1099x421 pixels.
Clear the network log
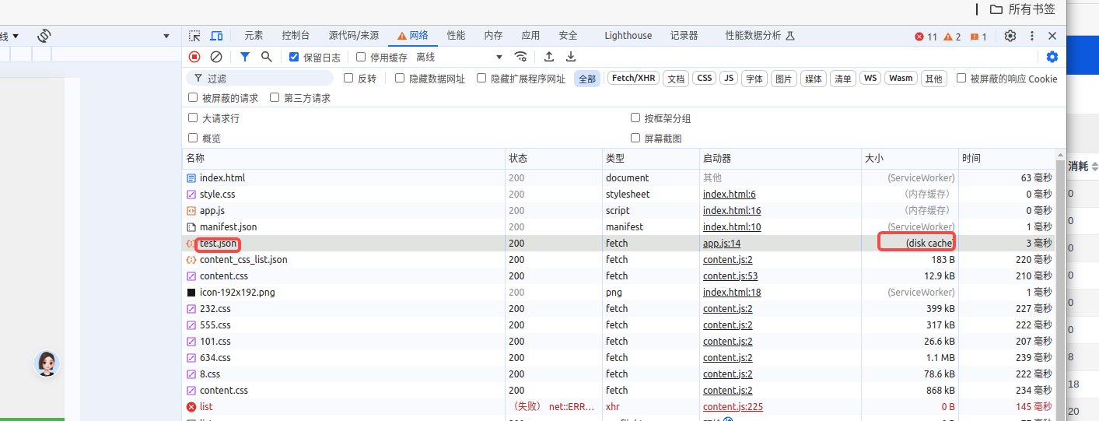tap(216, 57)
